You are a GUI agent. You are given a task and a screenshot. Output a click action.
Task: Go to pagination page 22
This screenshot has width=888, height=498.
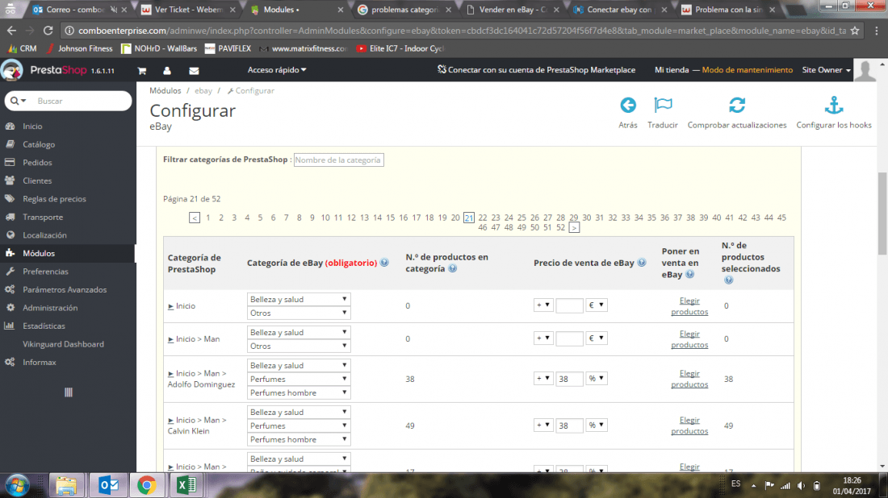click(x=483, y=218)
